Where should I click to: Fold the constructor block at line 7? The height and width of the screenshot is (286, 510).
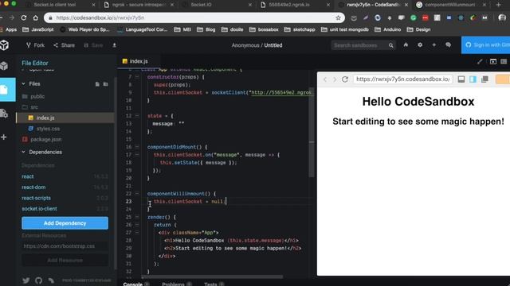point(137,77)
